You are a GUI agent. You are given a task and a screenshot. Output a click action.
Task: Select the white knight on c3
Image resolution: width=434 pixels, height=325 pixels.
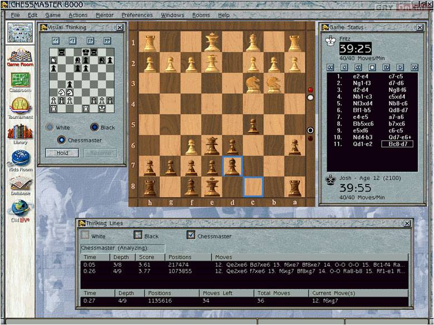tap(253, 83)
